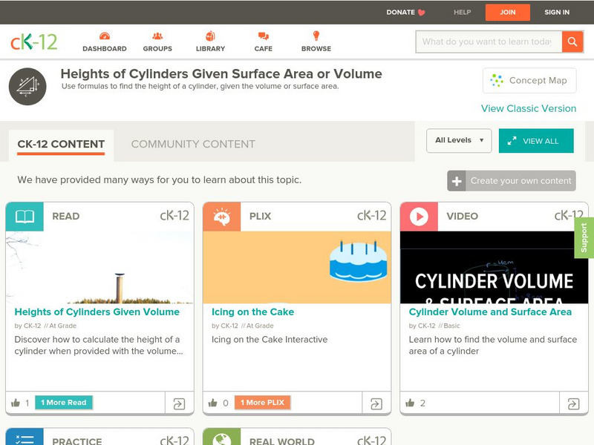Click the Donate heart link
594x445 pixels.
click(405, 12)
